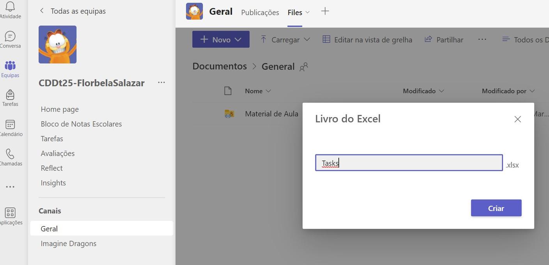Click Editar na vista de grelha
The height and width of the screenshot is (265, 549).
tap(367, 39)
